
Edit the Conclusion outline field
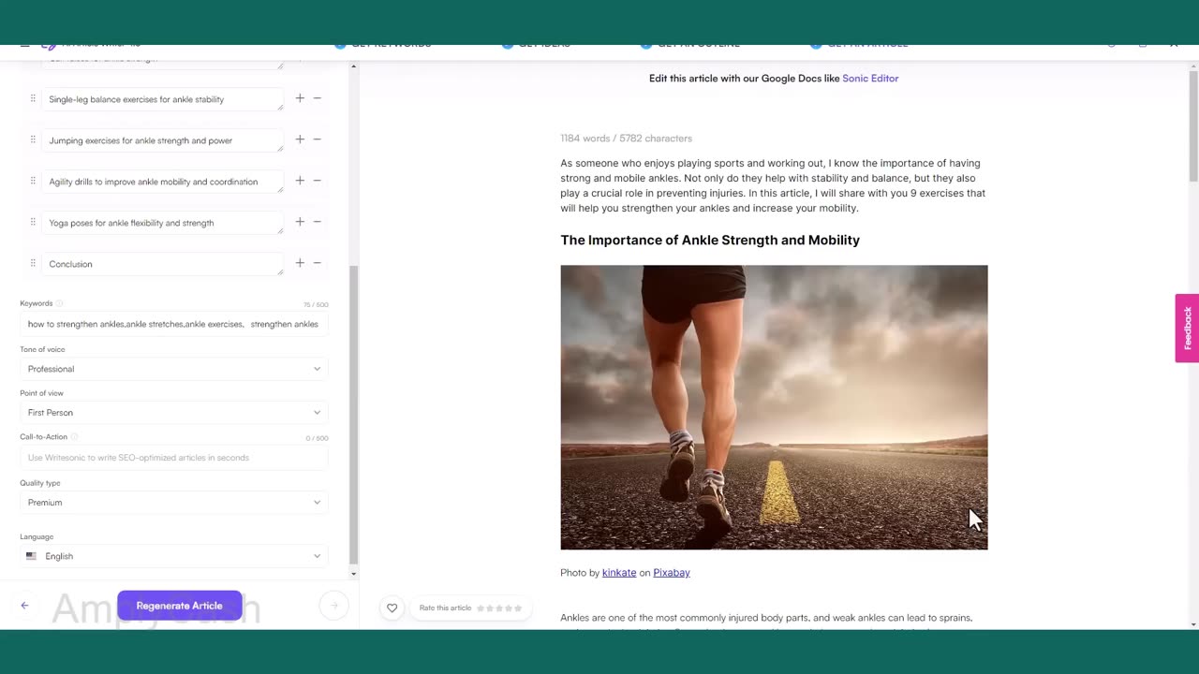[x=162, y=264]
